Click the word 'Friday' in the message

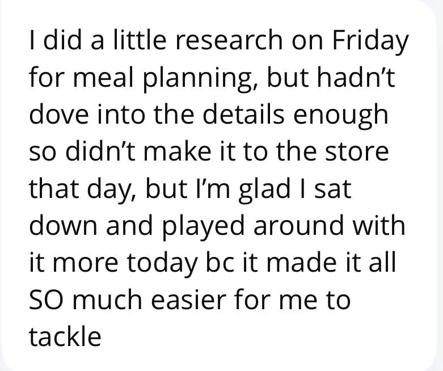[x=370, y=43]
